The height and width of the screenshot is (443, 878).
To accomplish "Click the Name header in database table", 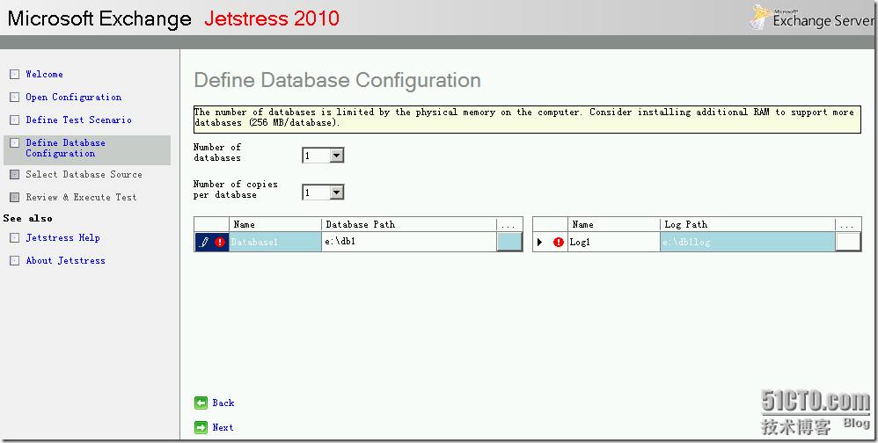I will point(275,224).
